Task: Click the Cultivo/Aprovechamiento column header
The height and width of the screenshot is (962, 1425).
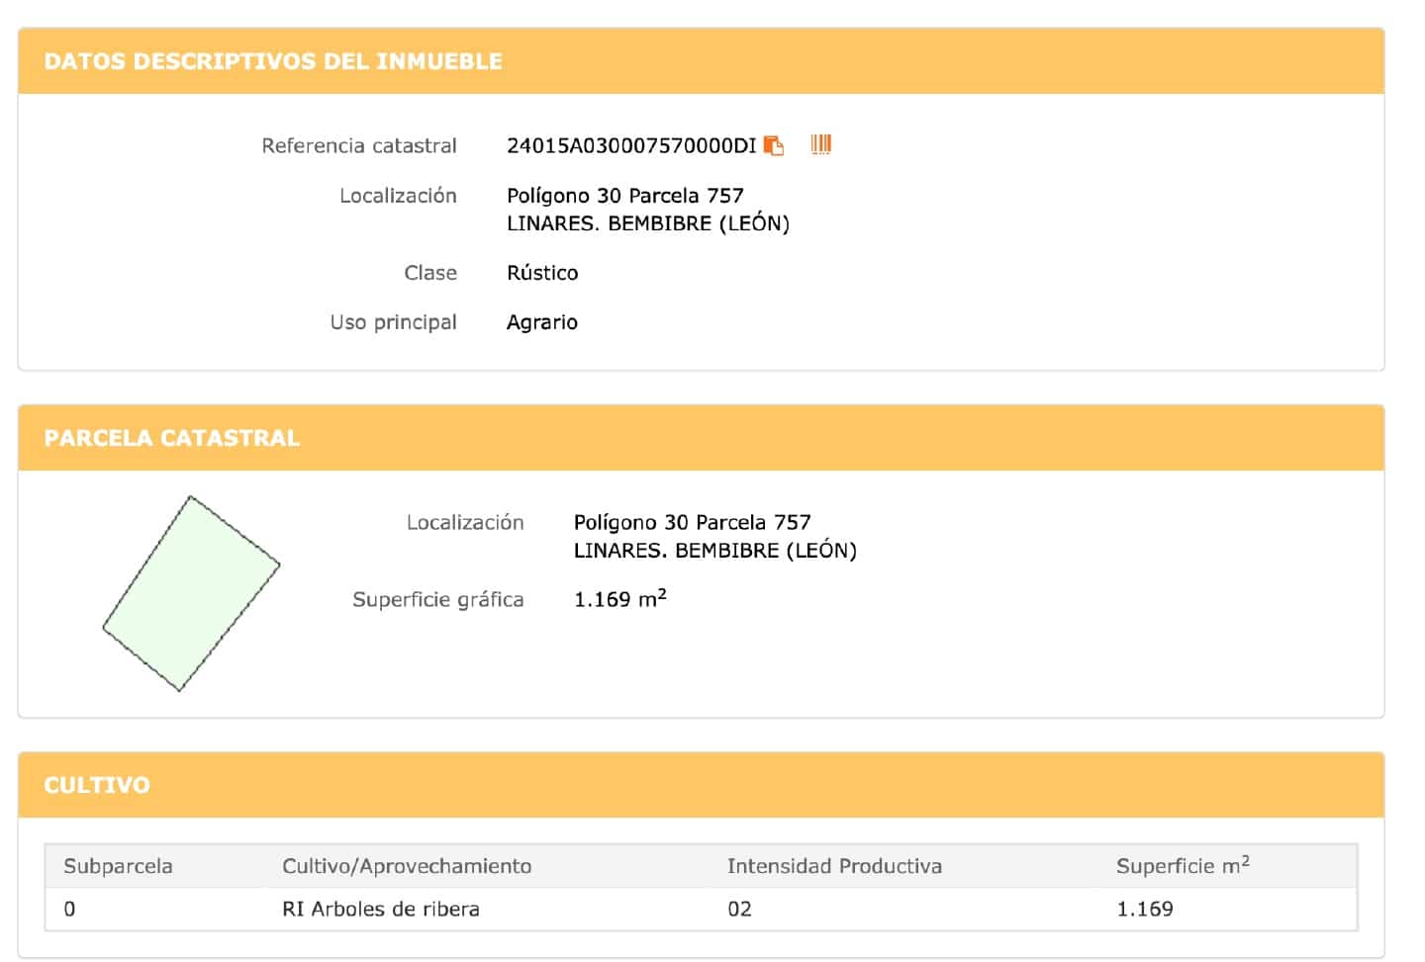Action: click(407, 866)
